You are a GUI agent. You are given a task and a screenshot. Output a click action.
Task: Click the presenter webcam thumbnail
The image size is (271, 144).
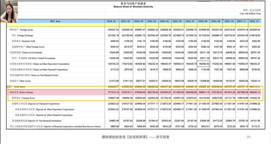pos(9,11)
